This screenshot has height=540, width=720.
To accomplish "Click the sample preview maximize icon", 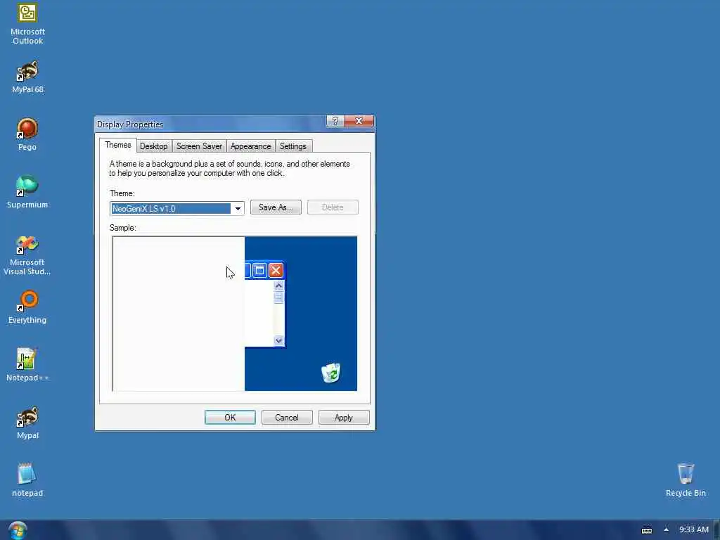I will (259, 271).
